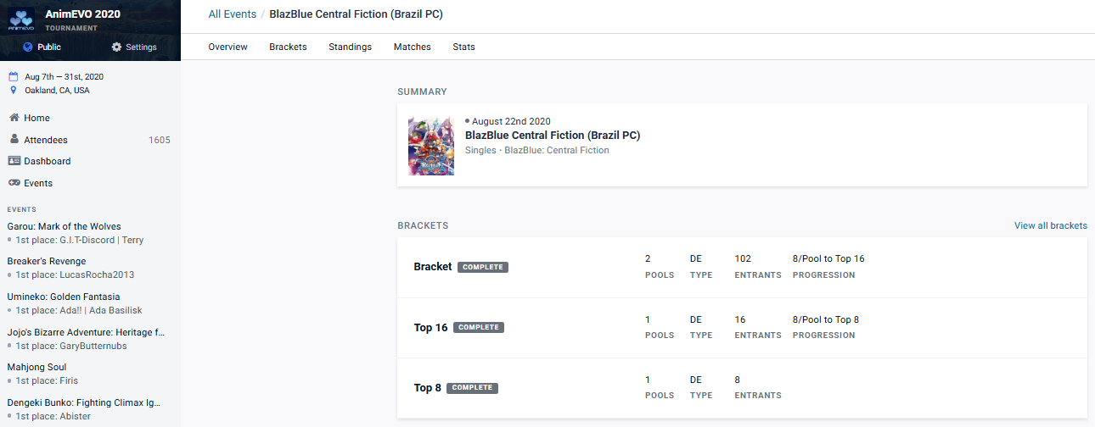The width and height of the screenshot is (1095, 427).
Task: Open the Top 16 bracket row
Action: point(430,328)
